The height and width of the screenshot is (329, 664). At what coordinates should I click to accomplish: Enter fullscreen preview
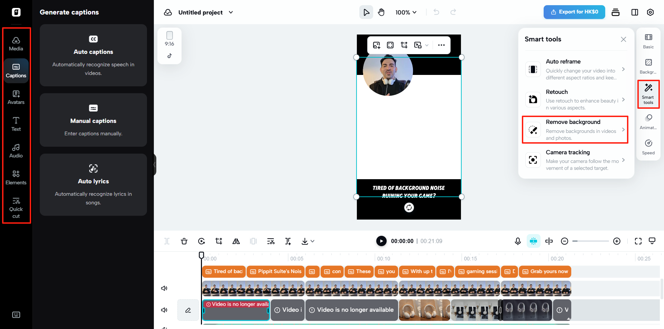tap(638, 241)
